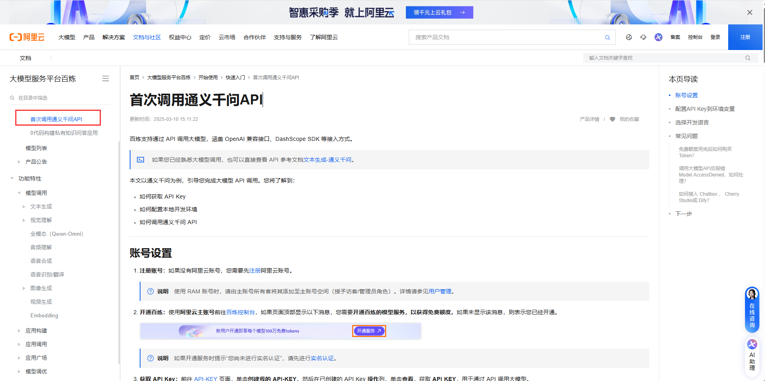Select 0代码构建私有知识问答应用 in sidebar
765x381 pixels.
click(x=64, y=133)
